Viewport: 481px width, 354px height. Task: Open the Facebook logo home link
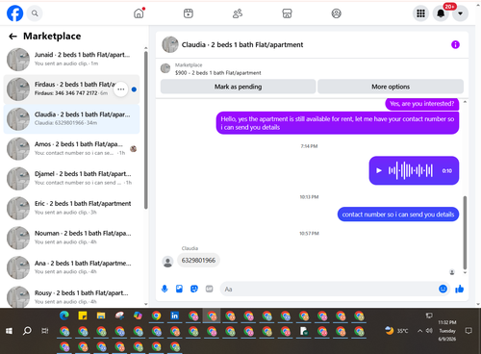click(x=14, y=13)
